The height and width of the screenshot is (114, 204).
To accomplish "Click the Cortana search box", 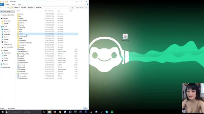I will point(23,112).
